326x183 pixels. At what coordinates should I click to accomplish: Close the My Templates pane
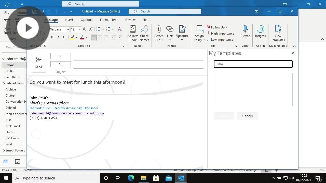[x=293, y=53]
